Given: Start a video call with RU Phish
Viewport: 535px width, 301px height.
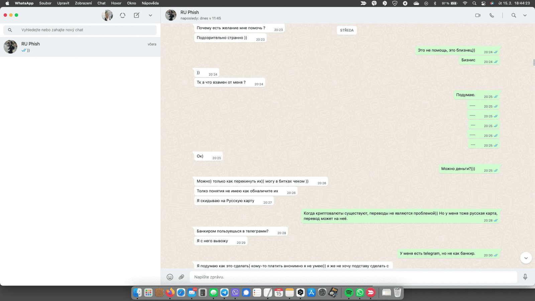Looking at the screenshot, I should pos(478,15).
